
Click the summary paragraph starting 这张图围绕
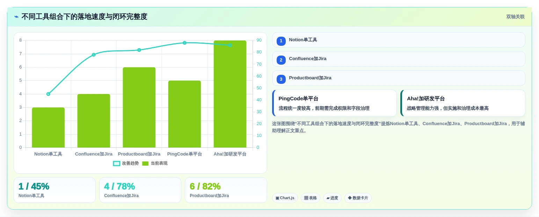click(398, 127)
